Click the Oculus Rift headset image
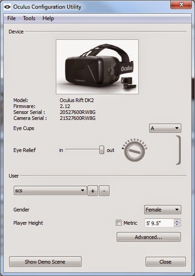Screen dimensions: 195x276 [x=97, y=67]
